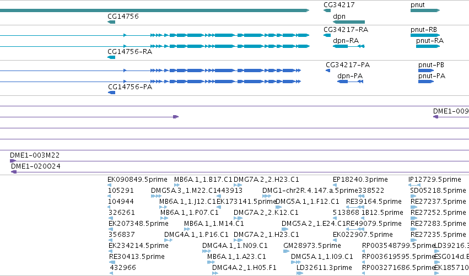Viewport: 469px width, 276px height.
Task: Select the SD05218.5prime label
Action: point(438,191)
